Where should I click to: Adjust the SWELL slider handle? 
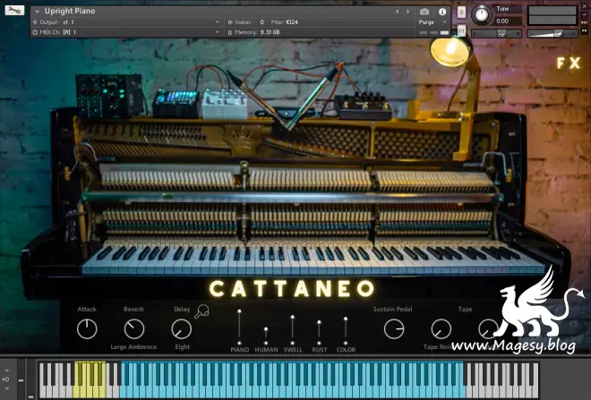click(292, 317)
